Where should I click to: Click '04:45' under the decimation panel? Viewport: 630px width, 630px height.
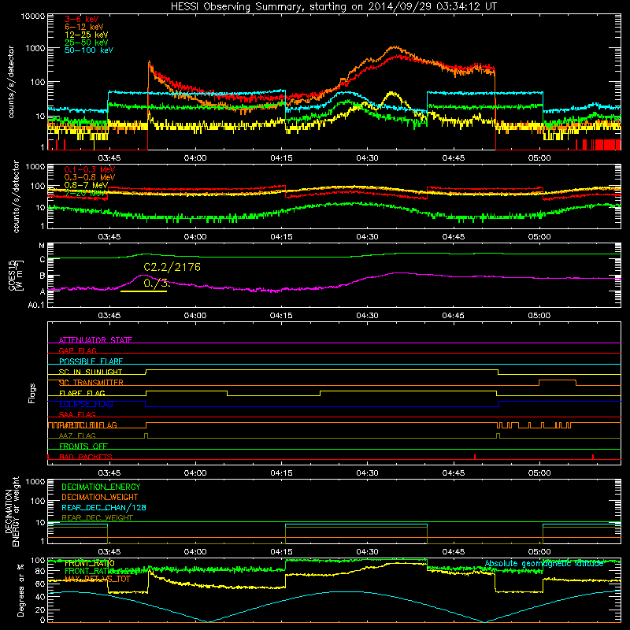pyautogui.click(x=454, y=552)
